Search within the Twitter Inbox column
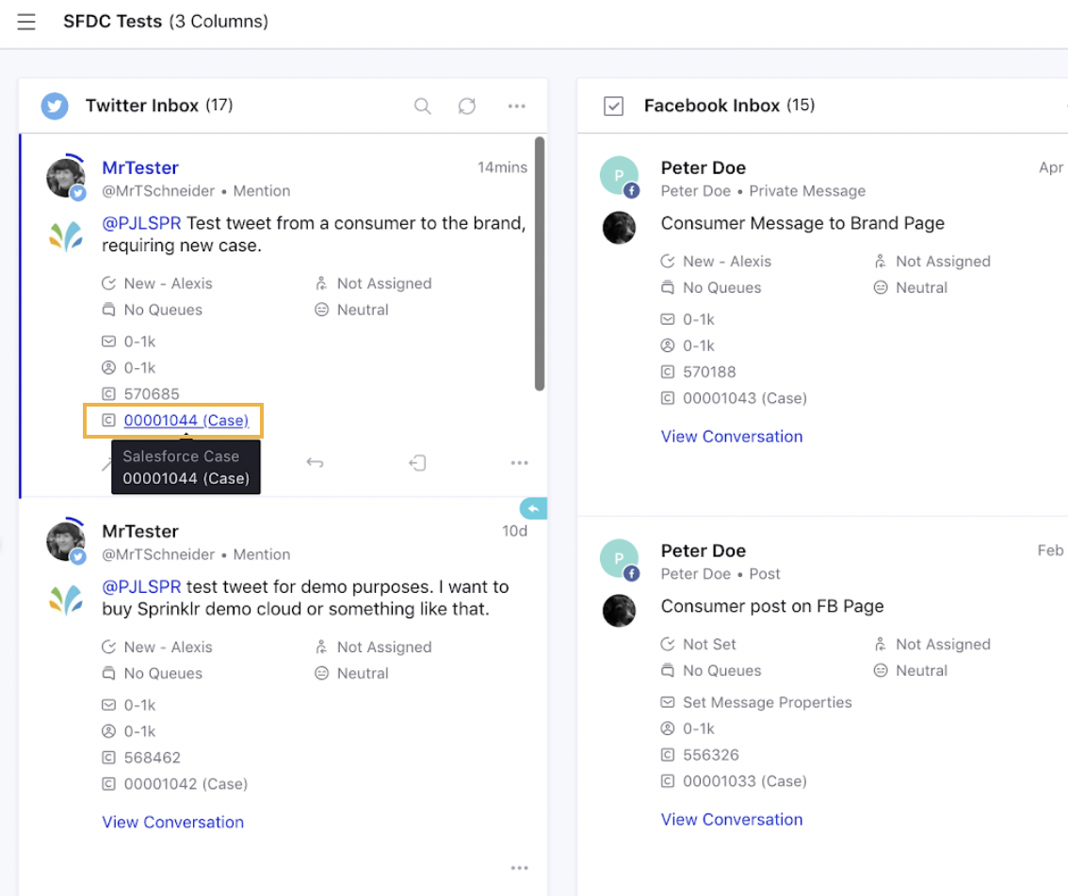This screenshot has height=896, width=1068. [422, 106]
